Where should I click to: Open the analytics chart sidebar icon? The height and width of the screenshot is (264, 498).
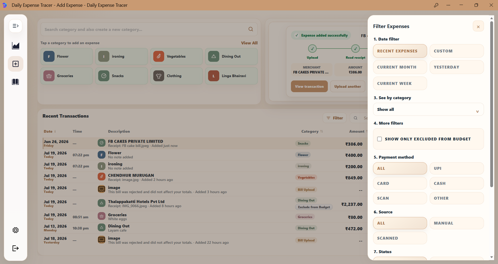pyautogui.click(x=16, y=46)
